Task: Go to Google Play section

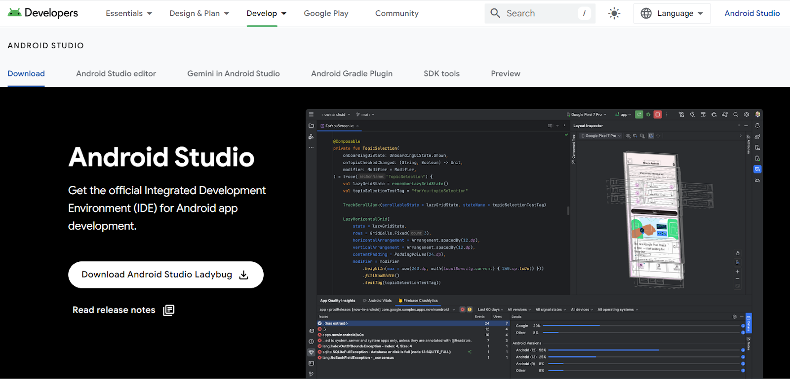Action: click(326, 13)
